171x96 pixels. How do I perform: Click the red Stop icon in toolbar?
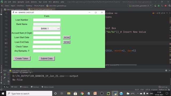(166, 6)
